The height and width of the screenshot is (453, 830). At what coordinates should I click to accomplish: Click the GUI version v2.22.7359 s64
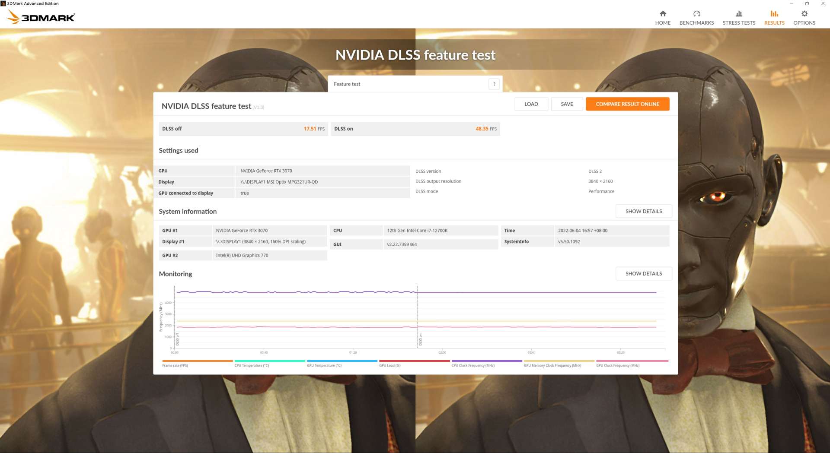402,244
